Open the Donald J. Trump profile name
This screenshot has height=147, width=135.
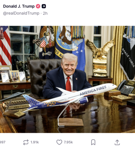(x=19, y=6)
